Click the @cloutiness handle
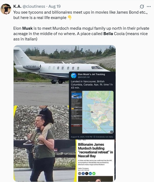154x182 pixels. click(34, 6)
